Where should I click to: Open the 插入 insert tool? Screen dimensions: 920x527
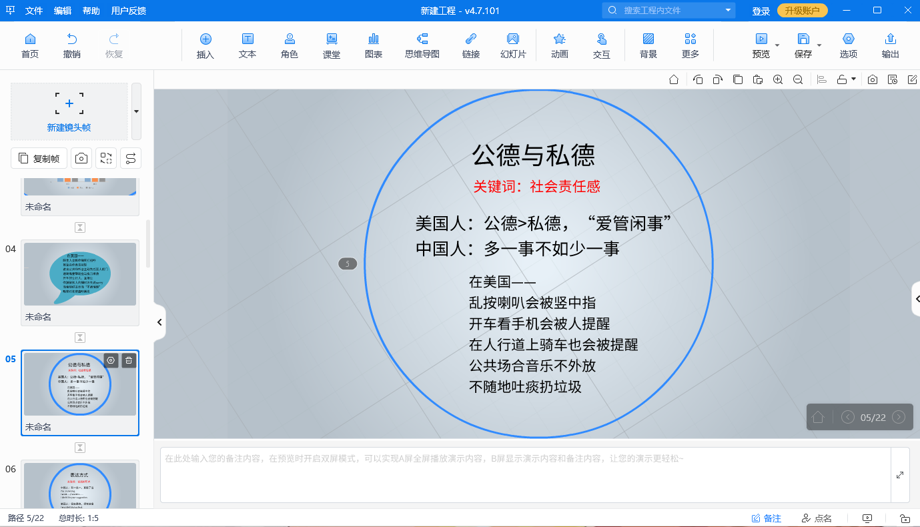(205, 45)
